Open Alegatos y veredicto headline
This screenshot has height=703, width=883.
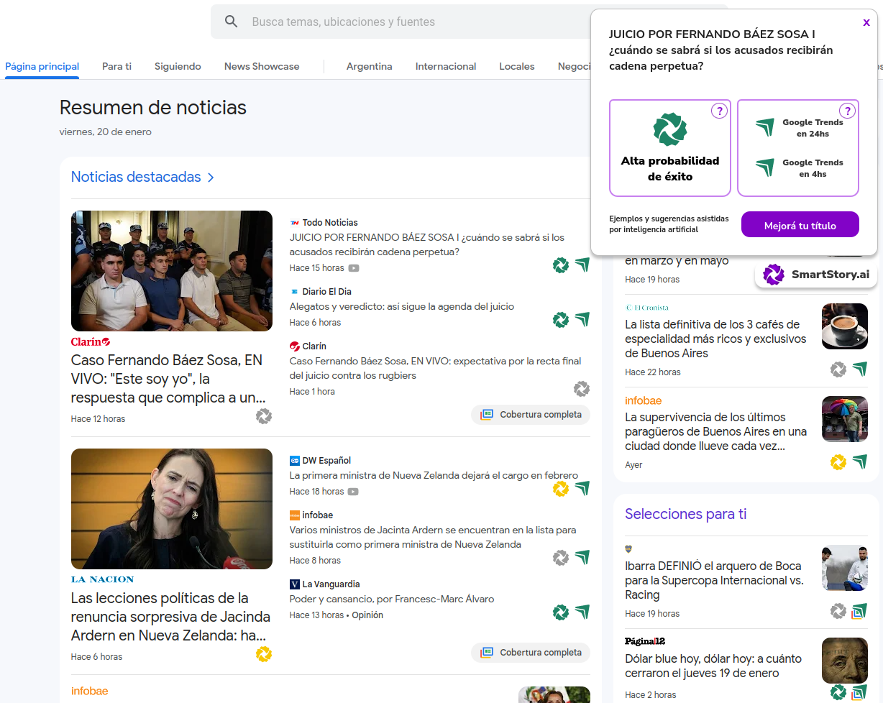click(402, 306)
